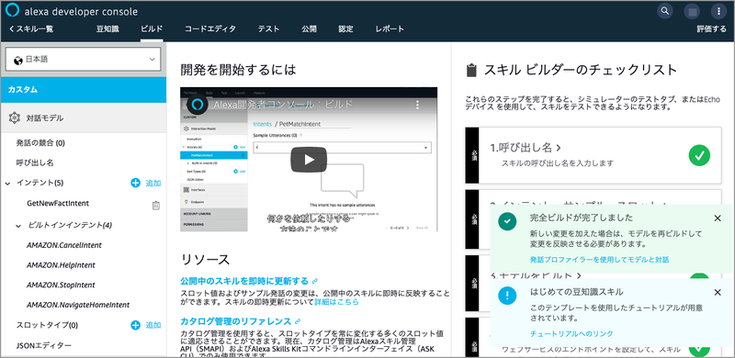Click the Alexa logo in the header
The image size is (735, 358).
click(12, 11)
